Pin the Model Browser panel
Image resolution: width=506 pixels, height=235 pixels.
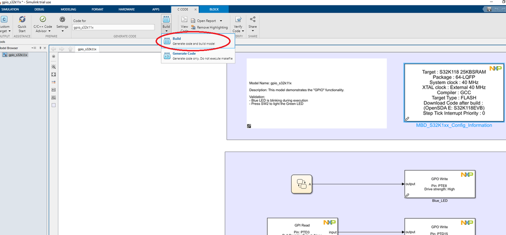pos(41,48)
